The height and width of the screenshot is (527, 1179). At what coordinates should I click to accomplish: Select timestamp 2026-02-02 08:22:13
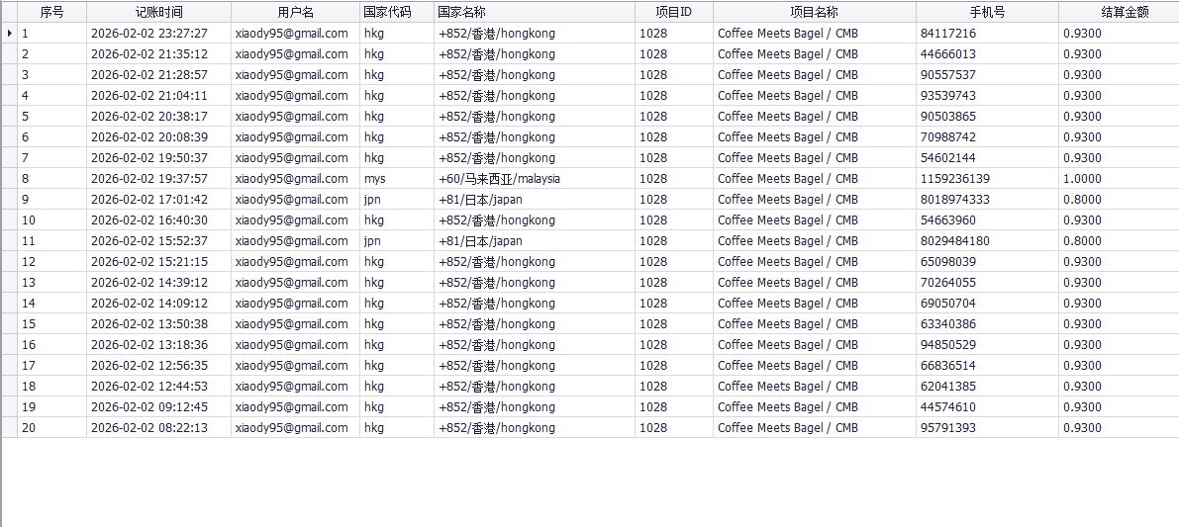point(148,428)
